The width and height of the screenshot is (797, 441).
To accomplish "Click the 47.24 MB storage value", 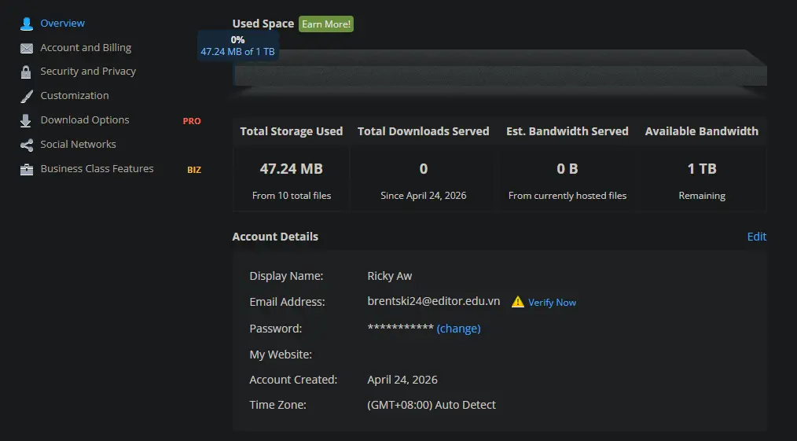I will coord(292,169).
